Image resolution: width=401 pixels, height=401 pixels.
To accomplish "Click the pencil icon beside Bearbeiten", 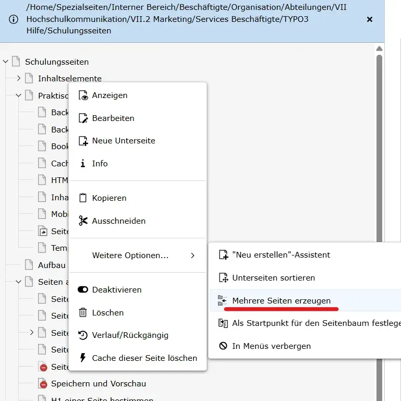I will (83, 118).
